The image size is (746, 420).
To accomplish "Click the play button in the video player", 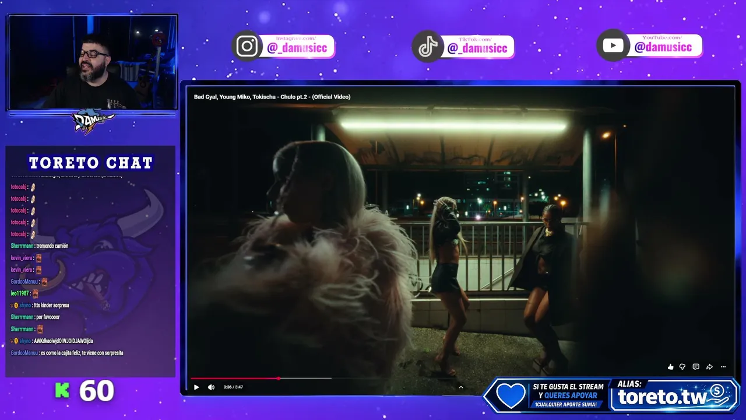I will click(196, 387).
